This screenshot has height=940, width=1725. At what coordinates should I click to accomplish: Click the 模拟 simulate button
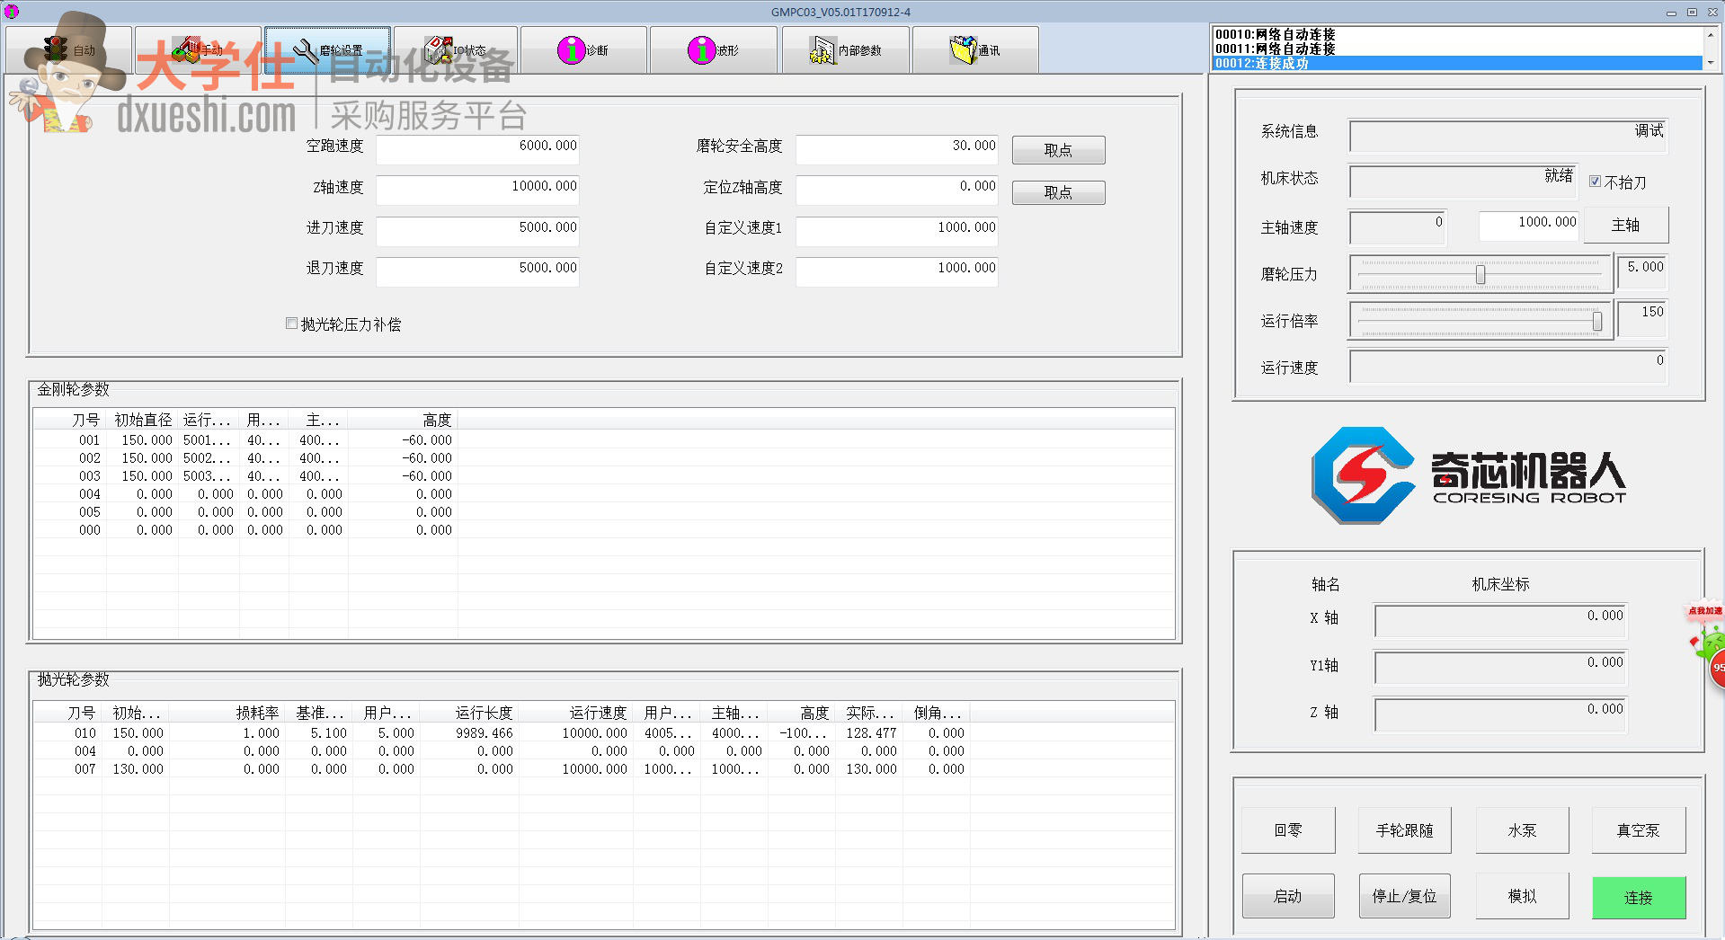coord(1522,896)
